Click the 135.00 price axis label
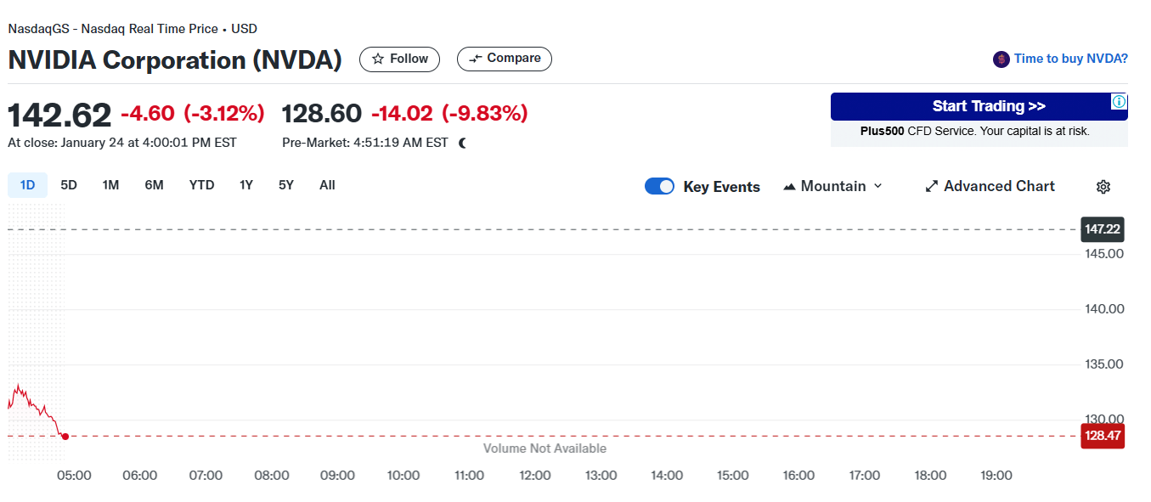1151x502 pixels. (1104, 364)
